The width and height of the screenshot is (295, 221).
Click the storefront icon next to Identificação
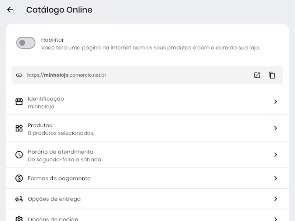18,101
